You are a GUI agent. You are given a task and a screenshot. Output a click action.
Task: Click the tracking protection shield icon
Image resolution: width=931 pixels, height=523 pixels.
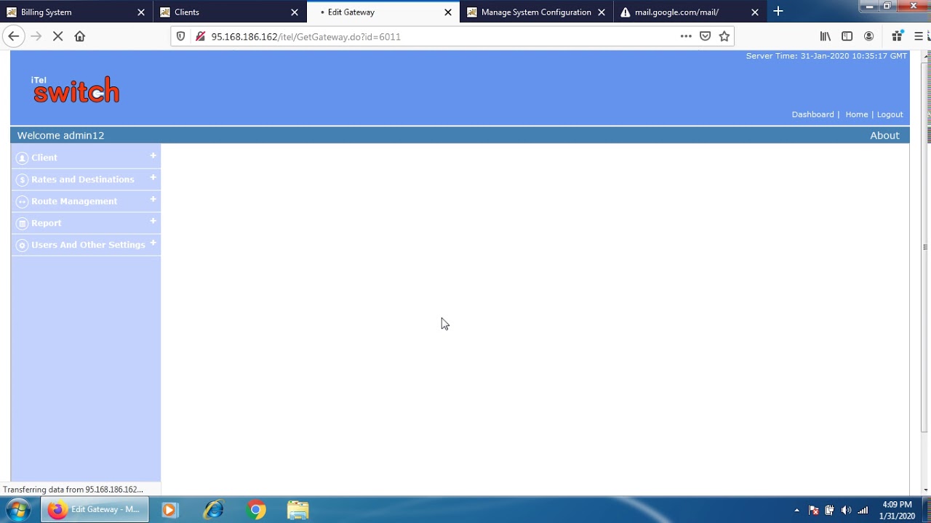(181, 36)
